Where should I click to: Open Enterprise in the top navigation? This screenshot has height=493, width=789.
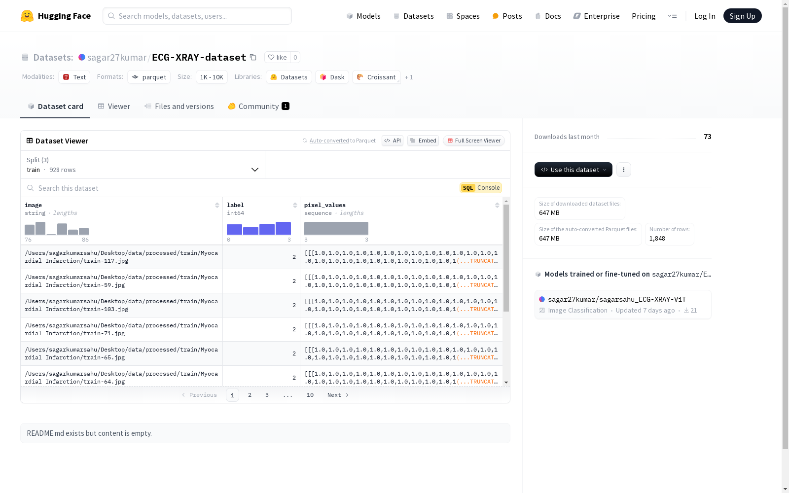click(596, 16)
